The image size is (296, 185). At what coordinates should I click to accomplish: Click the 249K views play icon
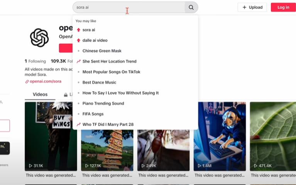point(143,166)
